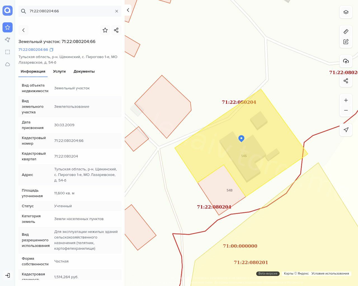Share the map via right toolbar
This screenshot has height=286, width=358.
346,81
